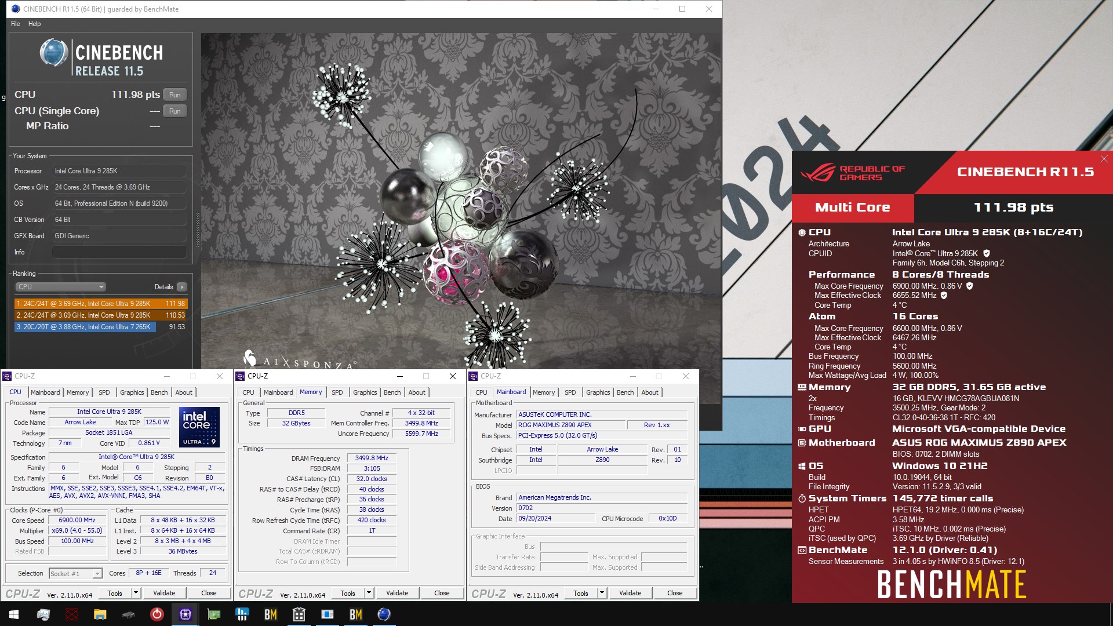Open the Cinebench globe icon in taskbar

pos(384,614)
